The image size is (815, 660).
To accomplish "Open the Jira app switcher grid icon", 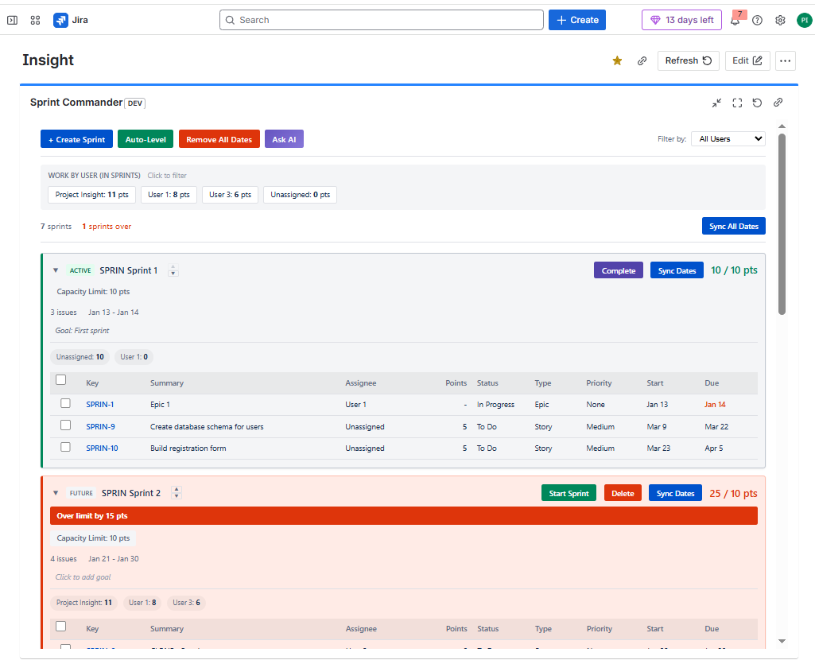I will tap(35, 20).
